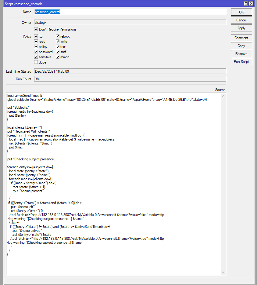The height and width of the screenshot is (285, 257).
Task: Click the ':put "$name present"' line
Action: pyautogui.click(x=28, y=191)
